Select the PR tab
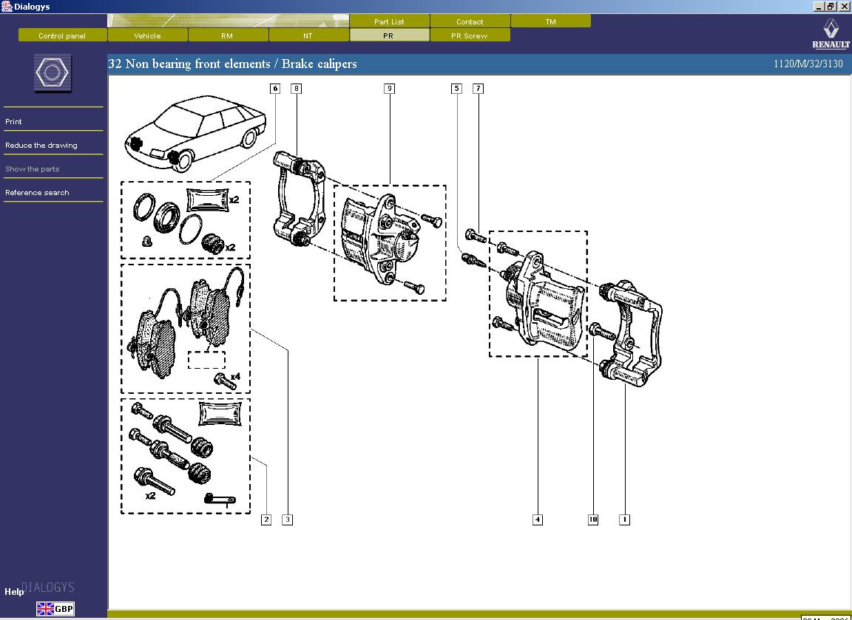Viewport: 852px width, 620px height. click(x=388, y=35)
